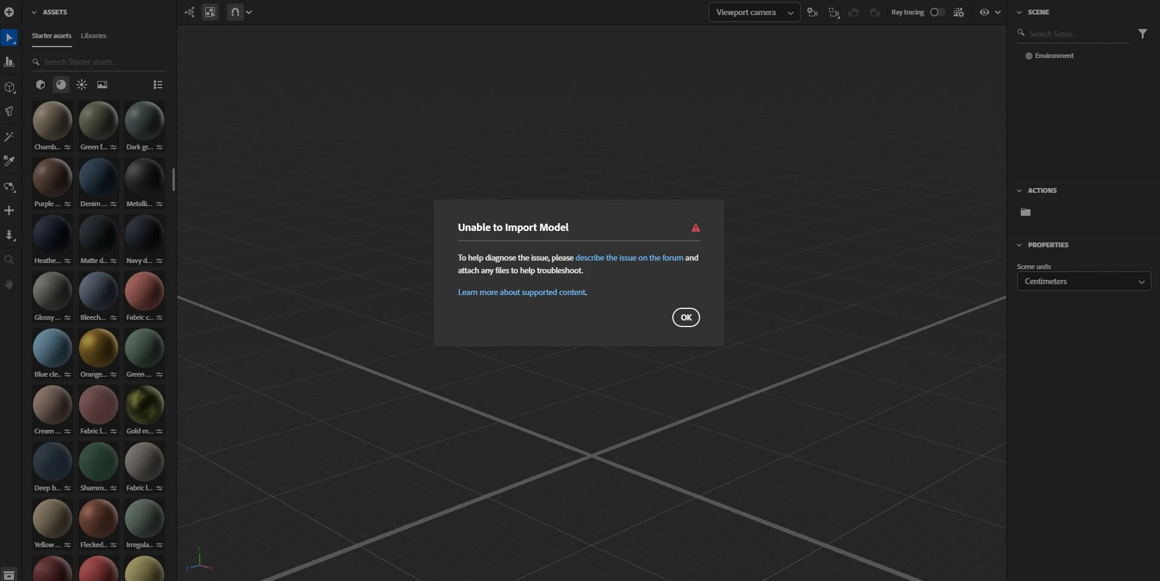The image size is (1160, 581).
Task: Switch to the Starter assets tab
Action: 51,36
